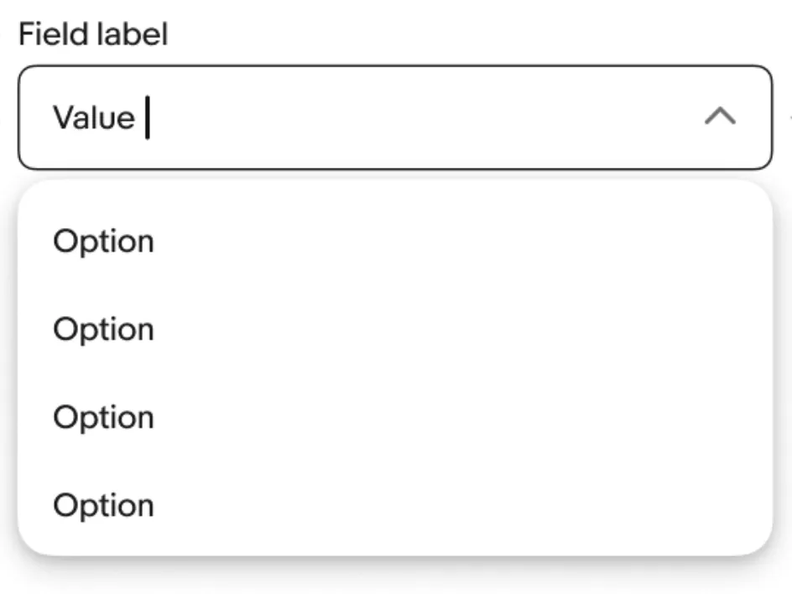Select the topmost Option item
The width and height of the screenshot is (792, 594).
[x=103, y=242]
